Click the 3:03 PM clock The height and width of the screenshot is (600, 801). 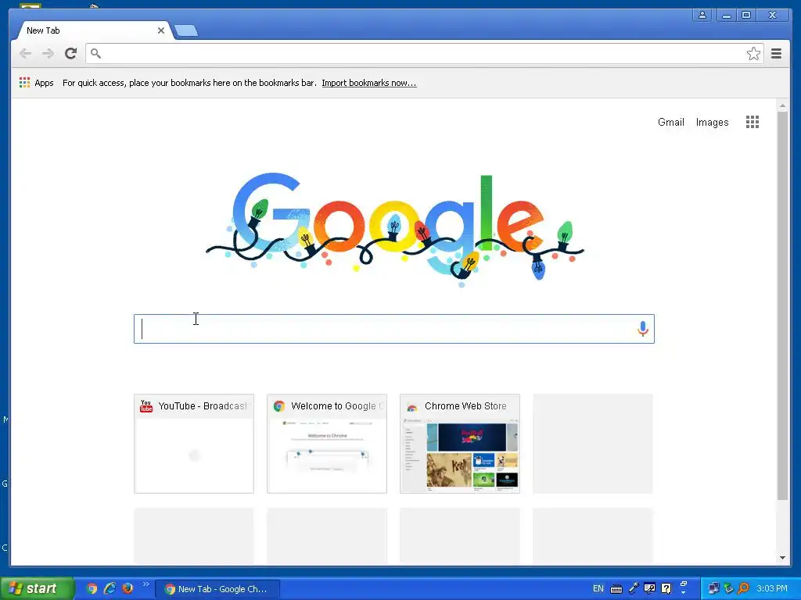click(x=772, y=588)
